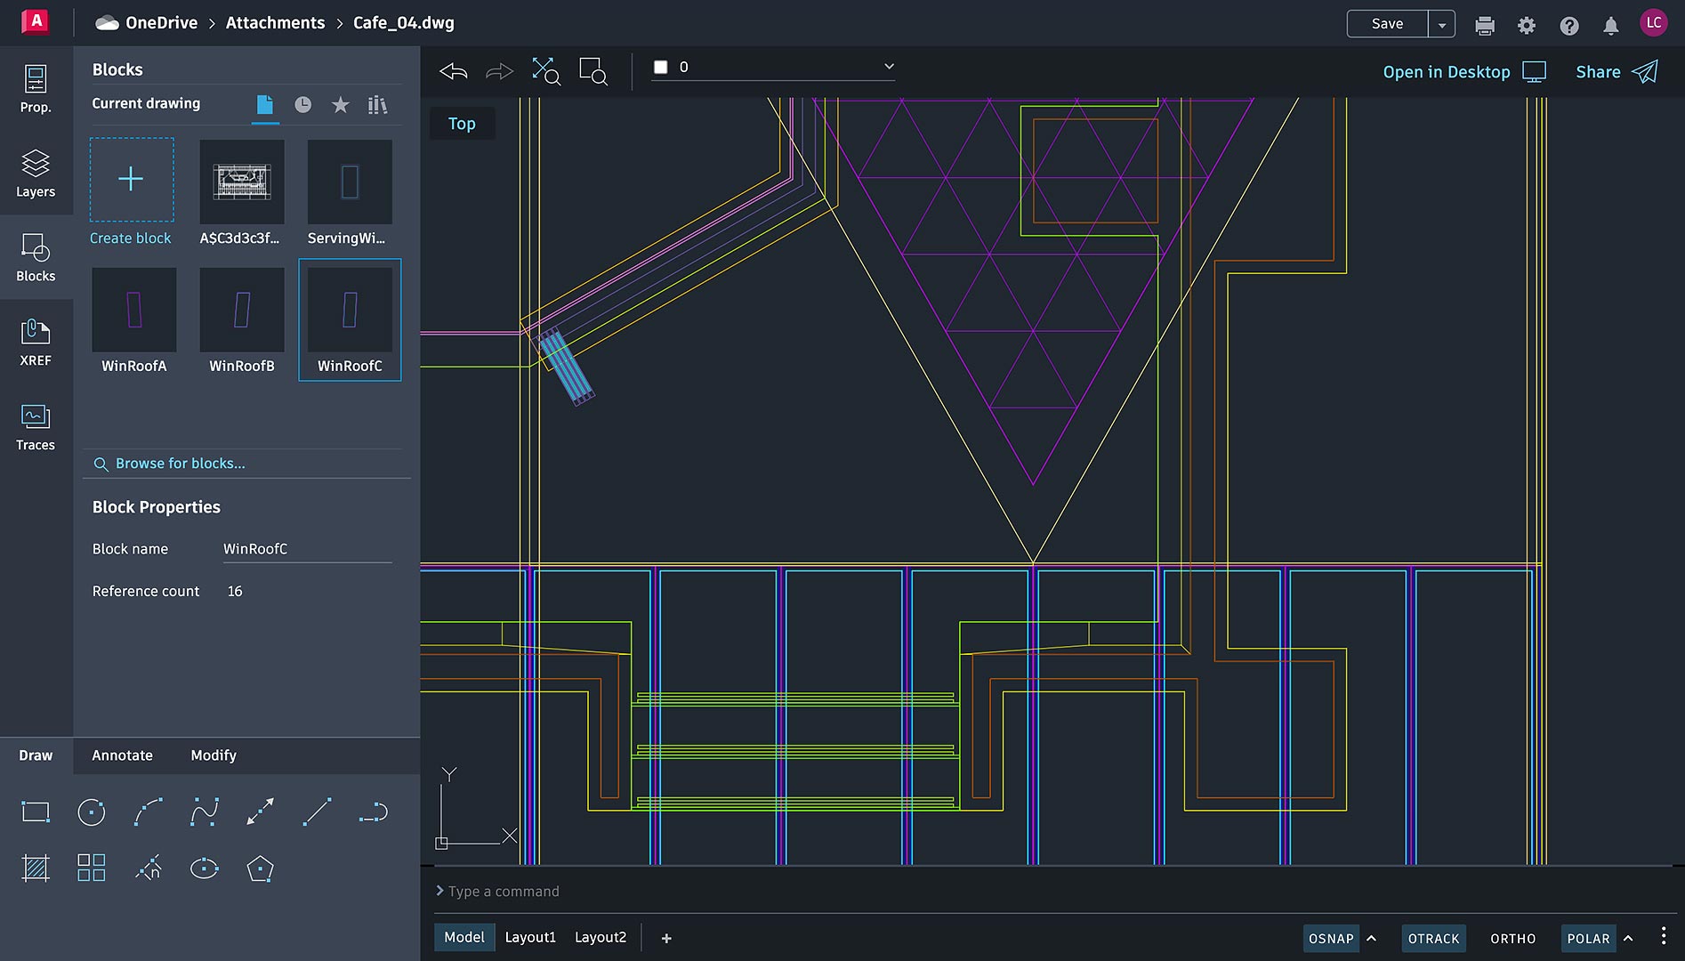Click the layer 0 white color swatch
Image resolution: width=1685 pixels, height=961 pixels.
(x=661, y=67)
